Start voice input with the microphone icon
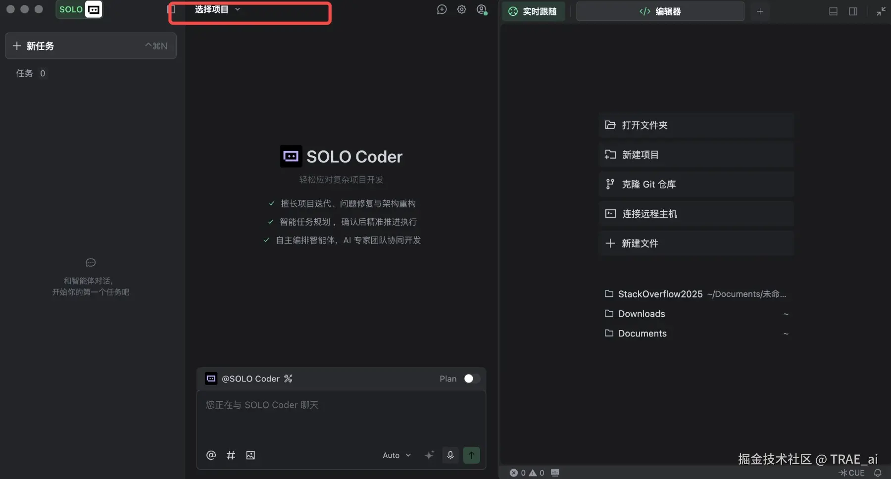Screen dimensions: 891x479 tap(450, 455)
